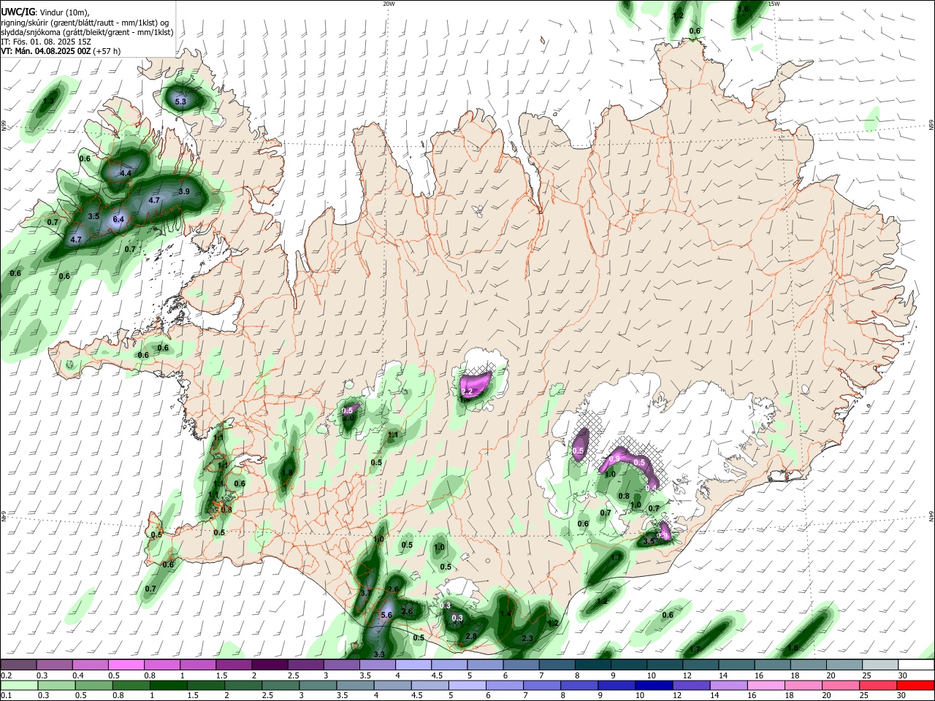Screen dimensions: 935x701
Task: Select the grey-purple swatch above the 0.2 label
Action: [x=18, y=665]
